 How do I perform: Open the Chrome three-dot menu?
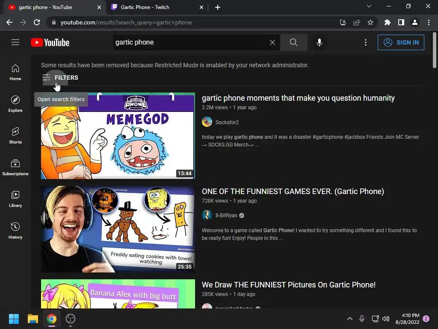pyautogui.click(x=429, y=22)
